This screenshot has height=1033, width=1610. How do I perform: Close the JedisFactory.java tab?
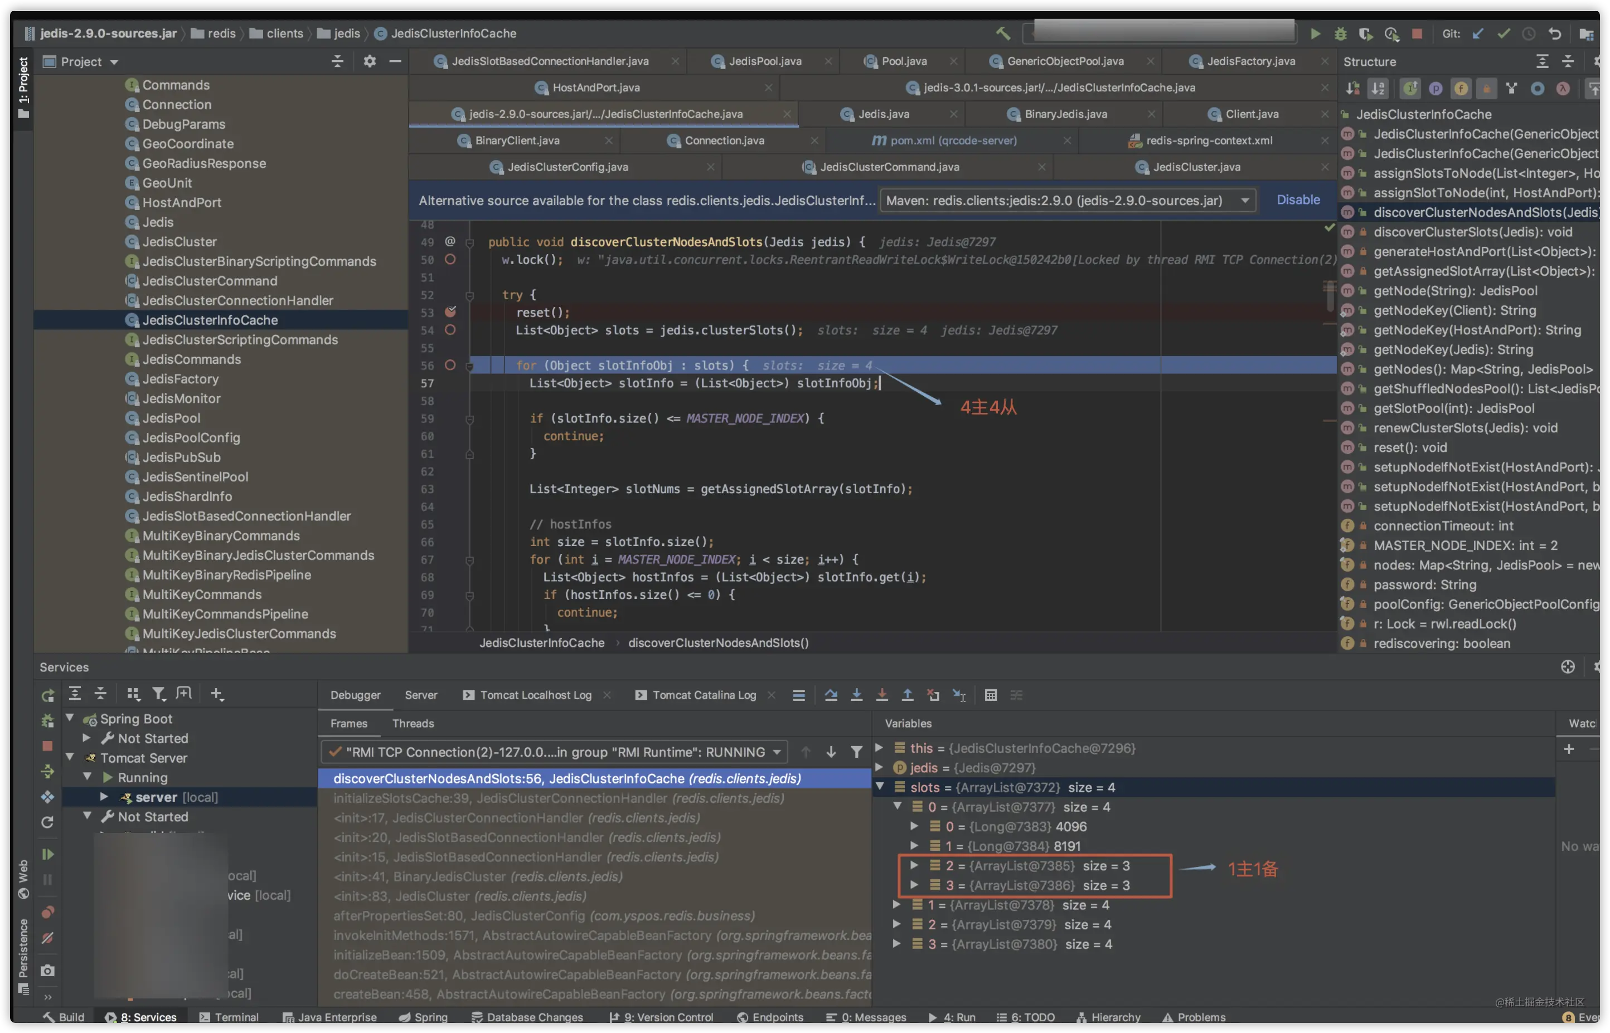1325,61
